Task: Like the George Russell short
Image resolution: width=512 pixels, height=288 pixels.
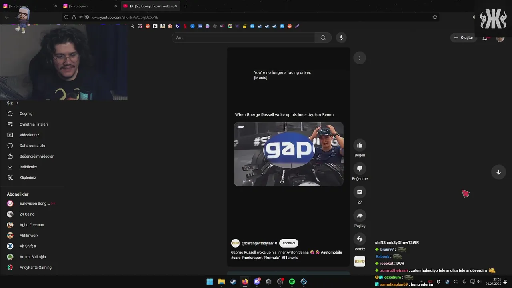Action: coord(360,145)
